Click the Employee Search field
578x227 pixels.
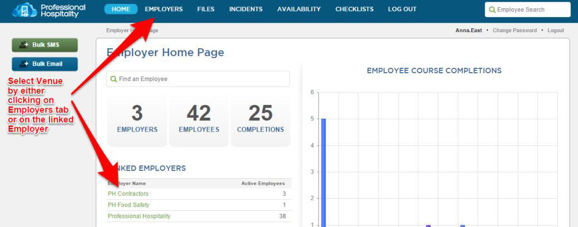click(x=527, y=9)
